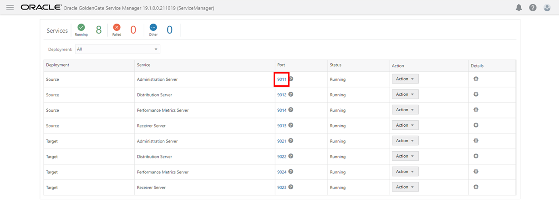Click help icon next to port 9012
Viewport: 559px width, 202px height.
pos(291,94)
